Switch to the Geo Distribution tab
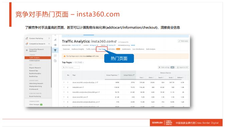 (x=138, y=49)
